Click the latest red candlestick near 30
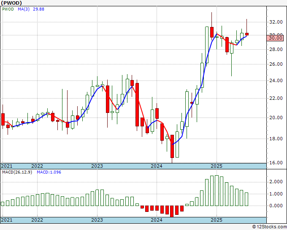This screenshot has width=287, height=230. point(247,34)
